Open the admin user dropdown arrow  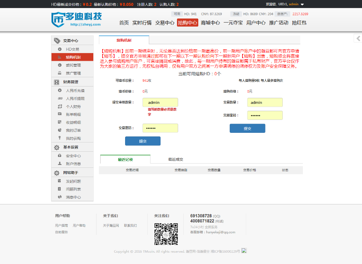302,4
